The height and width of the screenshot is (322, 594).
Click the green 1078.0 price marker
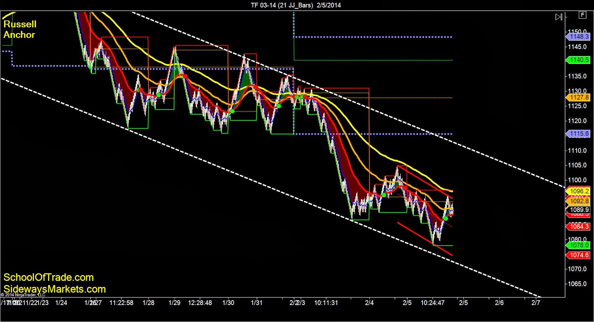(578, 245)
